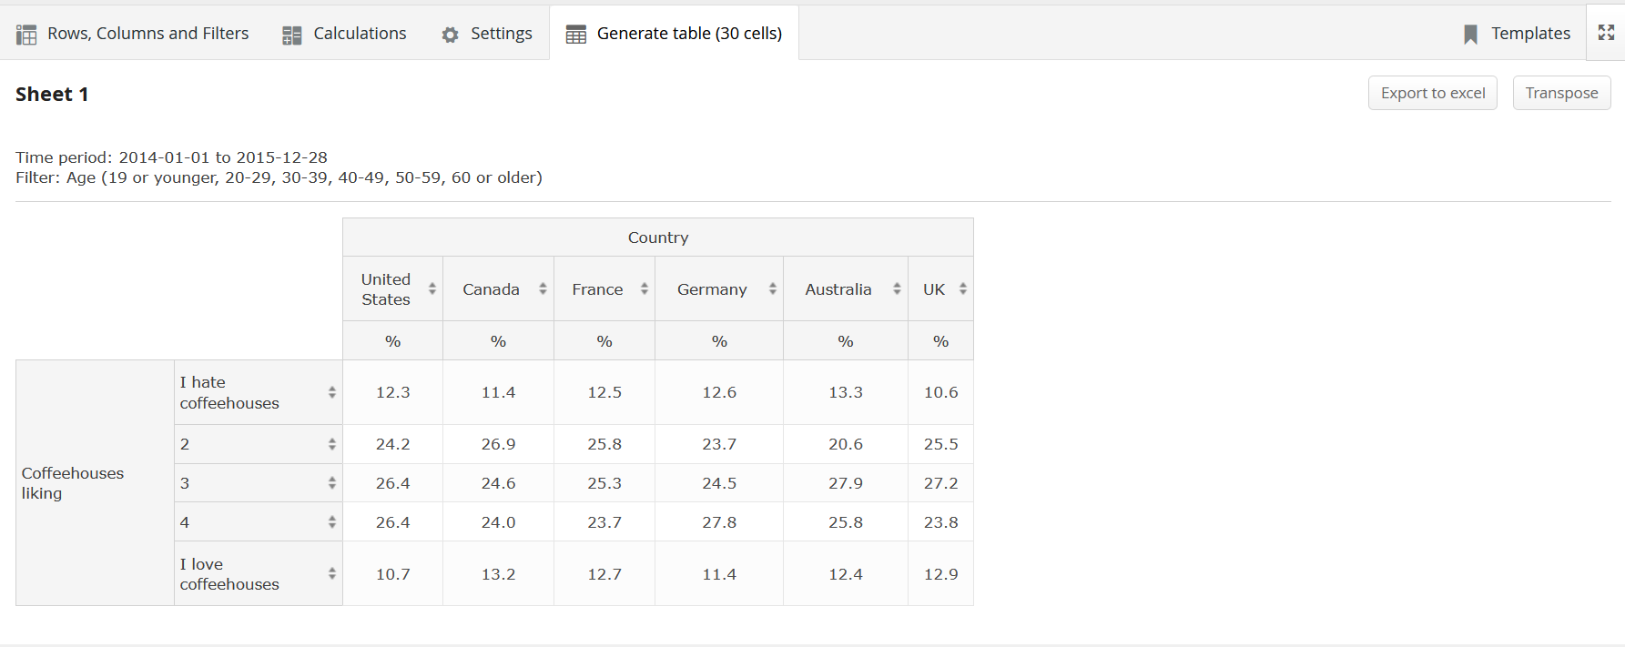Click the Country column group header
The height and width of the screenshot is (647, 1625).
[658, 238]
